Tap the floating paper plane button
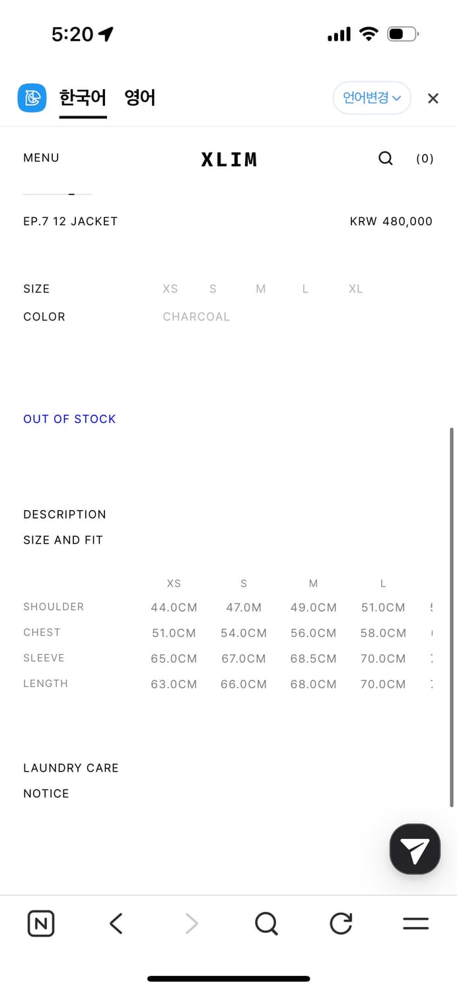 tap(415, 849)
